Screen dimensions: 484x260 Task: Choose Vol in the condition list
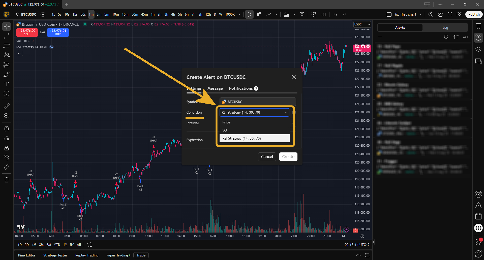[255, 130]
